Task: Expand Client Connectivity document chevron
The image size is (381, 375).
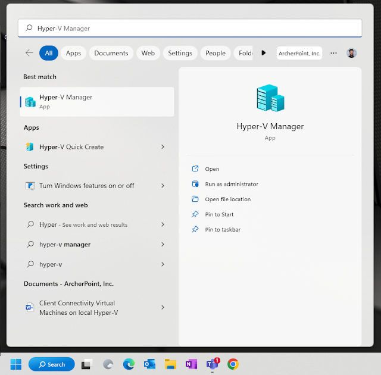Action: [163, 308]
